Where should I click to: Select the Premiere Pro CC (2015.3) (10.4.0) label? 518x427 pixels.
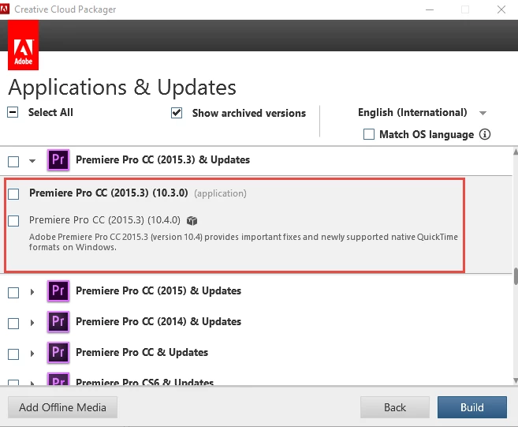(105, 220)
